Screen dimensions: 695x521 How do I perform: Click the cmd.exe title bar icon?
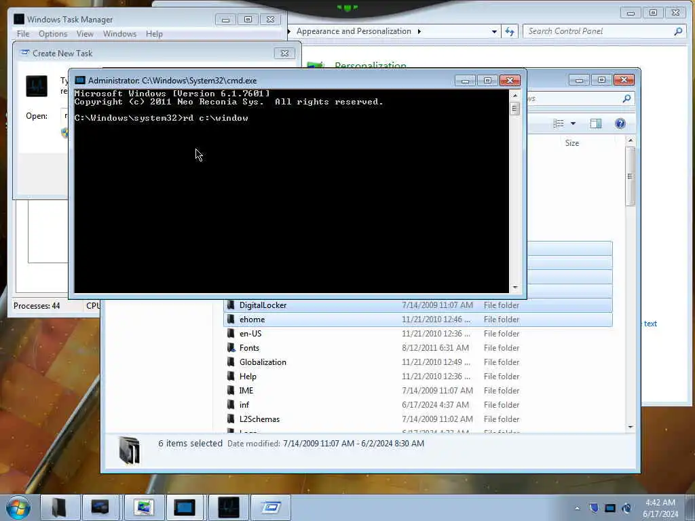(x=80, y=80)
